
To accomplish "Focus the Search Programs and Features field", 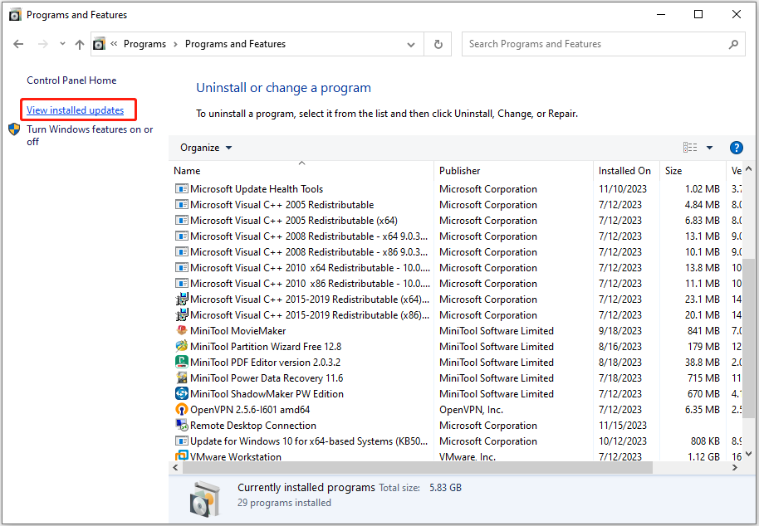I will point(603,44).
